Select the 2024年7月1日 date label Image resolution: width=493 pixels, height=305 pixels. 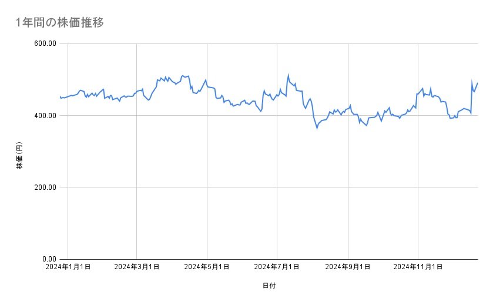coord(277,267)
